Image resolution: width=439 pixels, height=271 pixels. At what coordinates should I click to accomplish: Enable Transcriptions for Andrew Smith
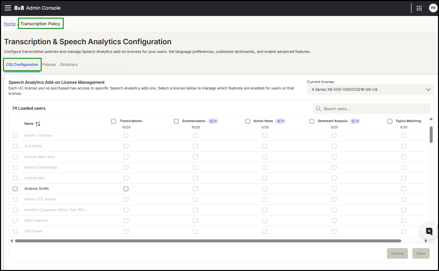point(126,189)
